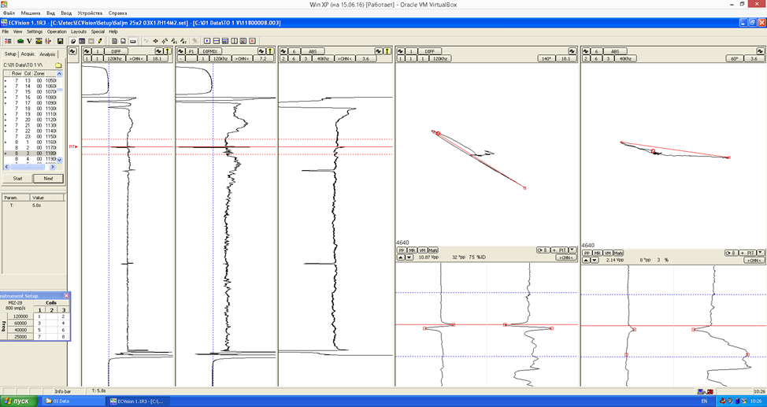
Task: Click down arrow stepper in ABS Lissajous panel
Action: coord(595,261)
